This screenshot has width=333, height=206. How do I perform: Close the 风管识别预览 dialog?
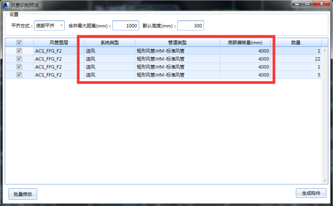(x=322, y=3)
